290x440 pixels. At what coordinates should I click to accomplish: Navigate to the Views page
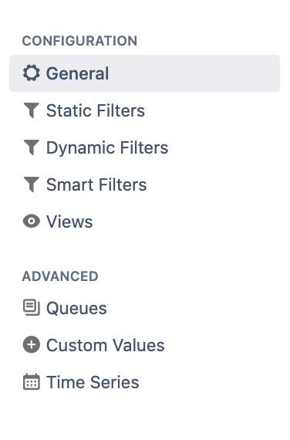click(x=145, y=222)
